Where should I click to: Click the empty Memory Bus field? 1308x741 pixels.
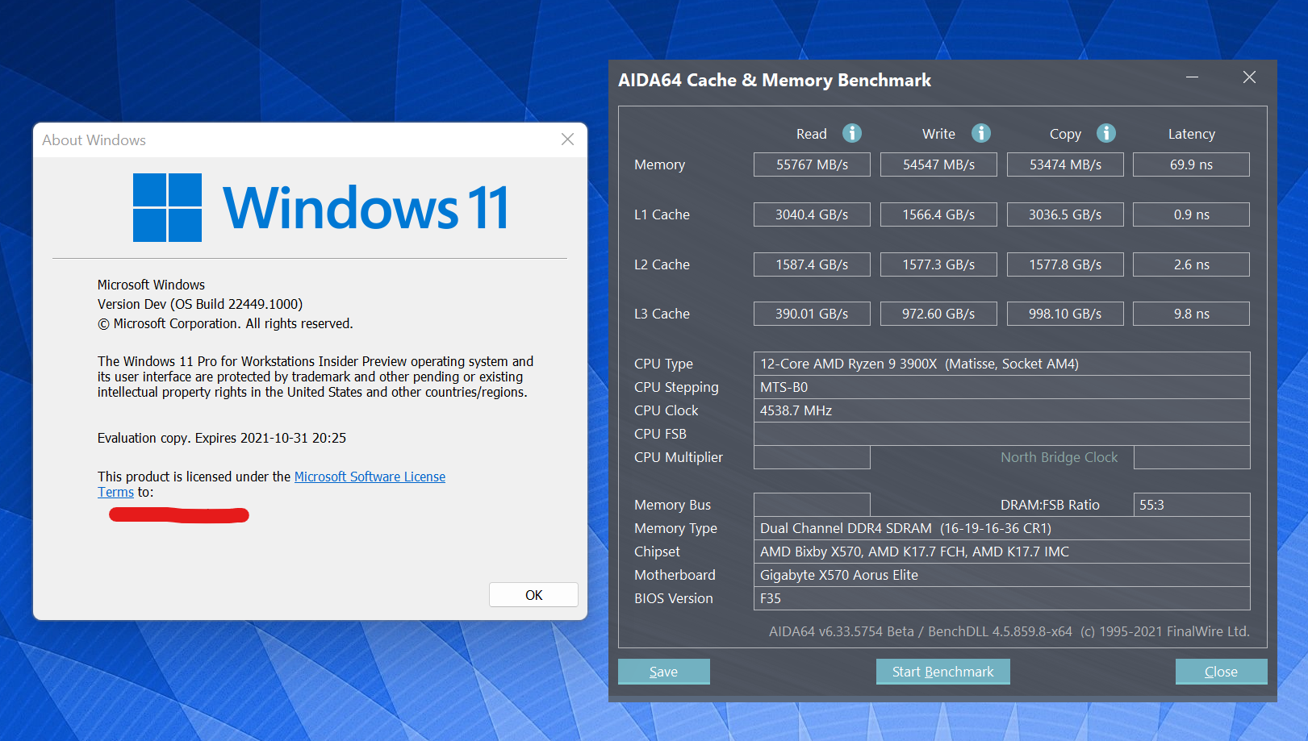812,505
